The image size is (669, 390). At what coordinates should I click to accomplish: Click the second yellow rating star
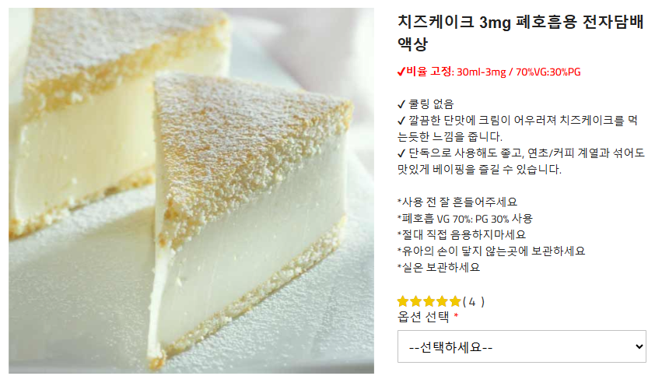tap(416, 301)
